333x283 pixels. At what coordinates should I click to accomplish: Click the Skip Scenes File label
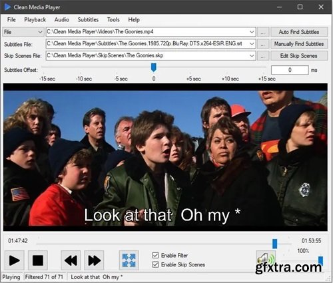(x=23, y=56)
